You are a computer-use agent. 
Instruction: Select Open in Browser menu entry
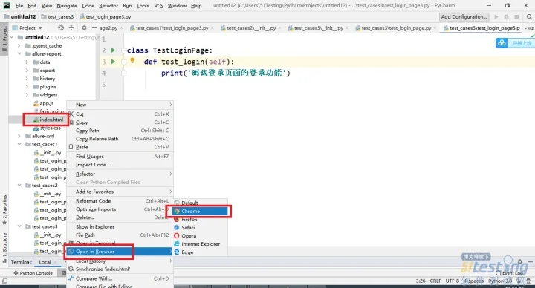click(120, 252)
